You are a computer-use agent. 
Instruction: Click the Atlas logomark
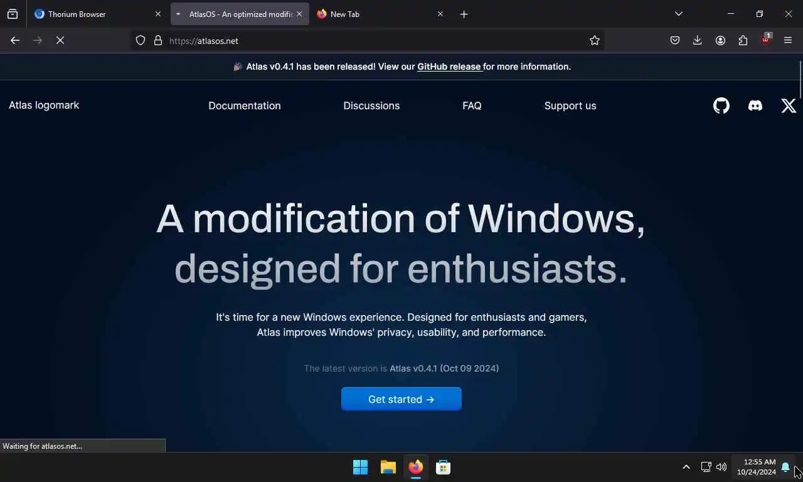point(44,105)
